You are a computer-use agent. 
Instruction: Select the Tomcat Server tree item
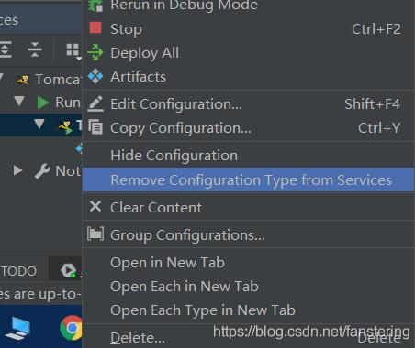point(49,80)
